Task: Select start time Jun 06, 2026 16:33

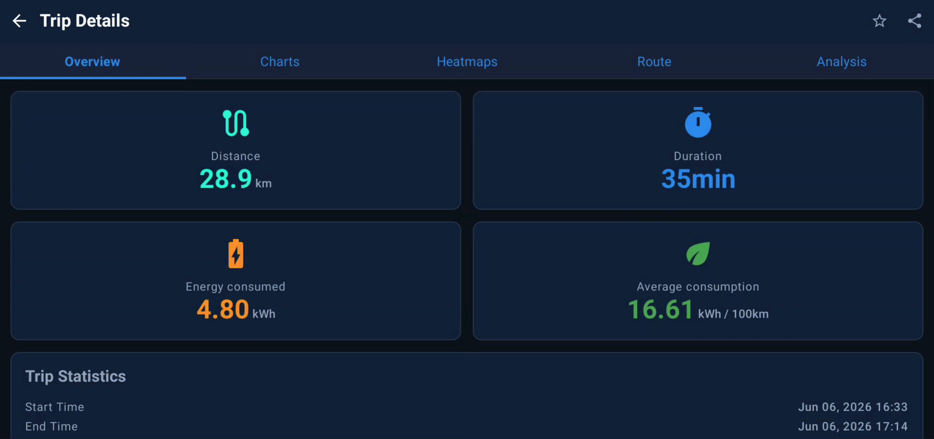Action: [853, 407]
